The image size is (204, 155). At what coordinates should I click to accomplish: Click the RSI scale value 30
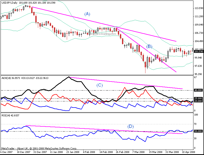pos(195,138)
